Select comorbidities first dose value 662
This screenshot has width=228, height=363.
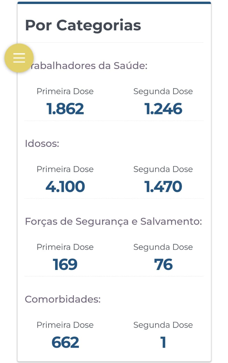click(x=65, y=342)
